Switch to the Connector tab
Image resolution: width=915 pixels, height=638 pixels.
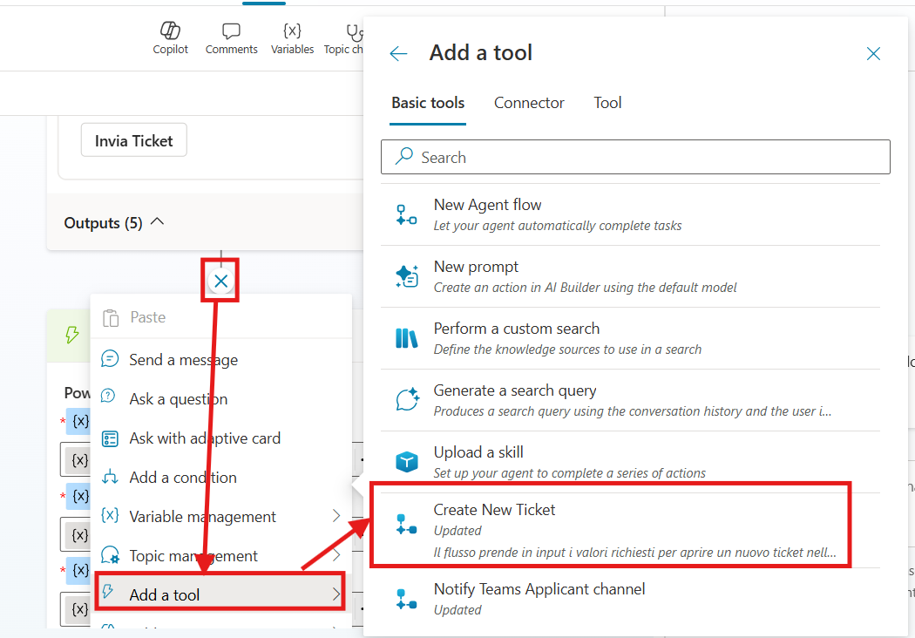529,103
